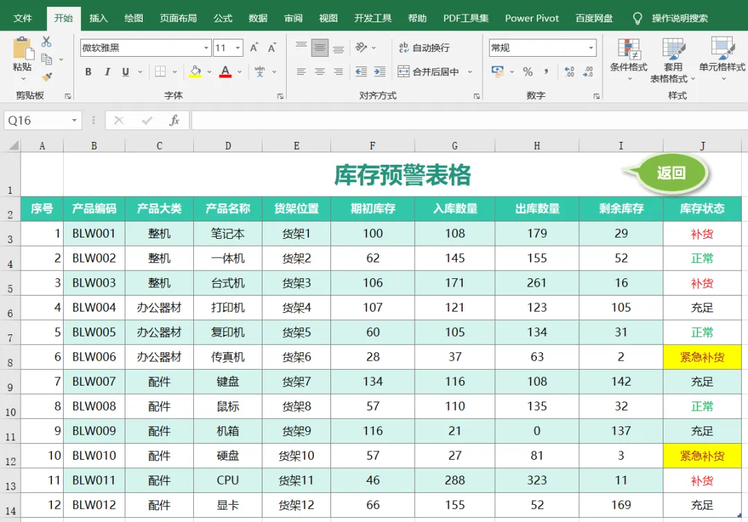Toggle Italic formatting
This screenshot has height=522, width=748.
click(x=107, y=72)
